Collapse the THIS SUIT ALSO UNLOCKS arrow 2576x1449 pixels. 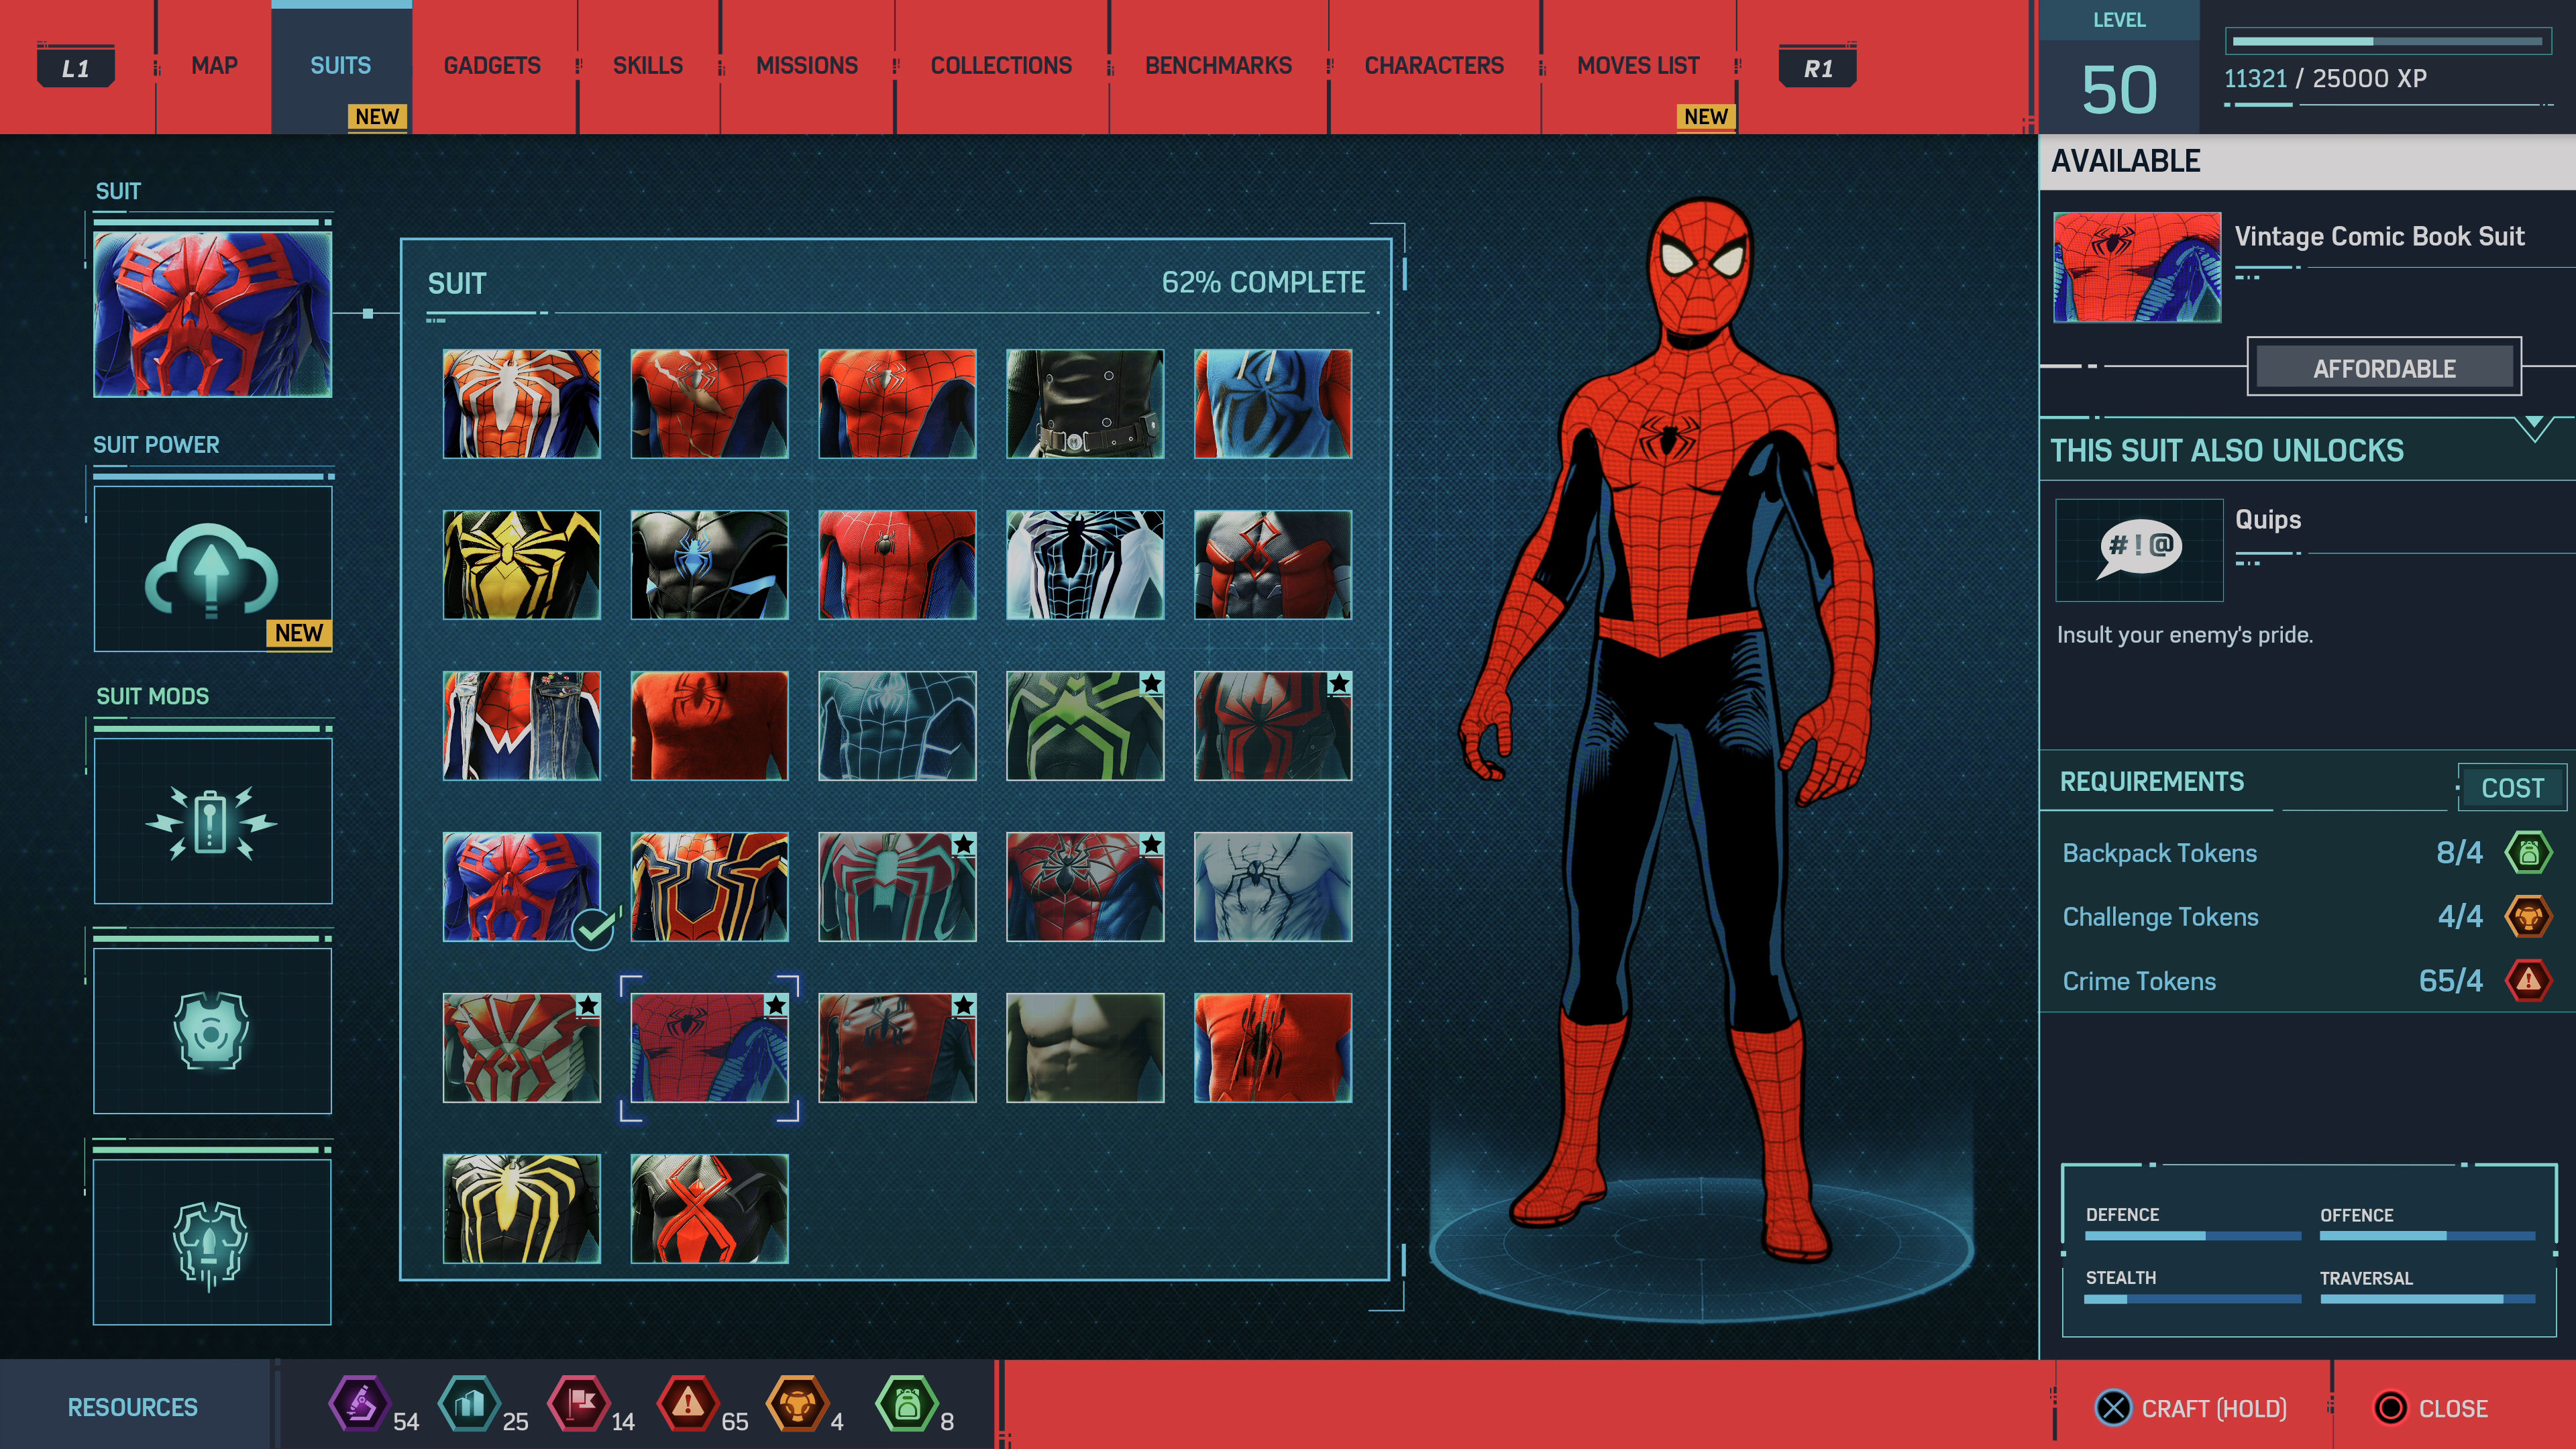2534,428
